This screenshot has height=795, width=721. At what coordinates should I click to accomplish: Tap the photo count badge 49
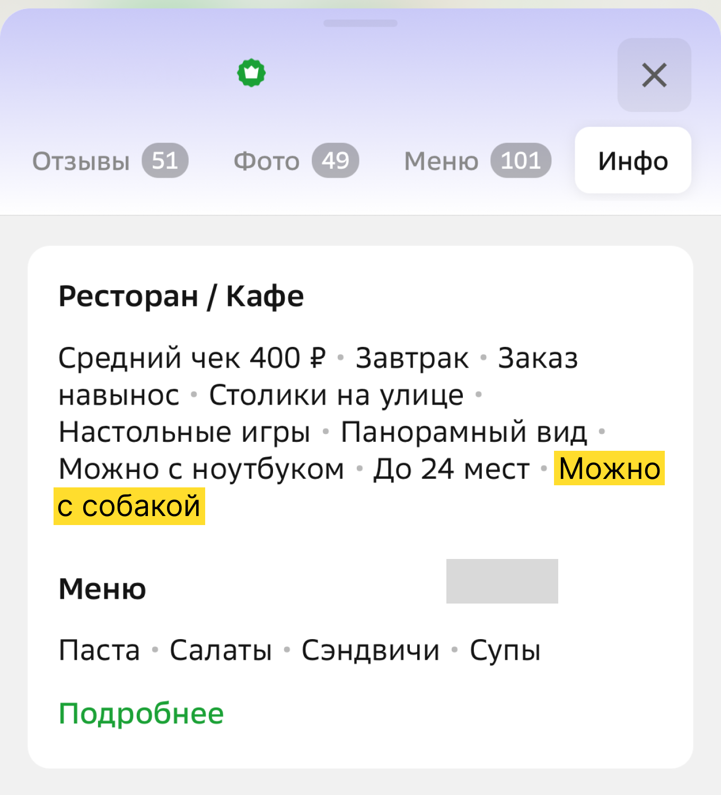pos(336,161)
